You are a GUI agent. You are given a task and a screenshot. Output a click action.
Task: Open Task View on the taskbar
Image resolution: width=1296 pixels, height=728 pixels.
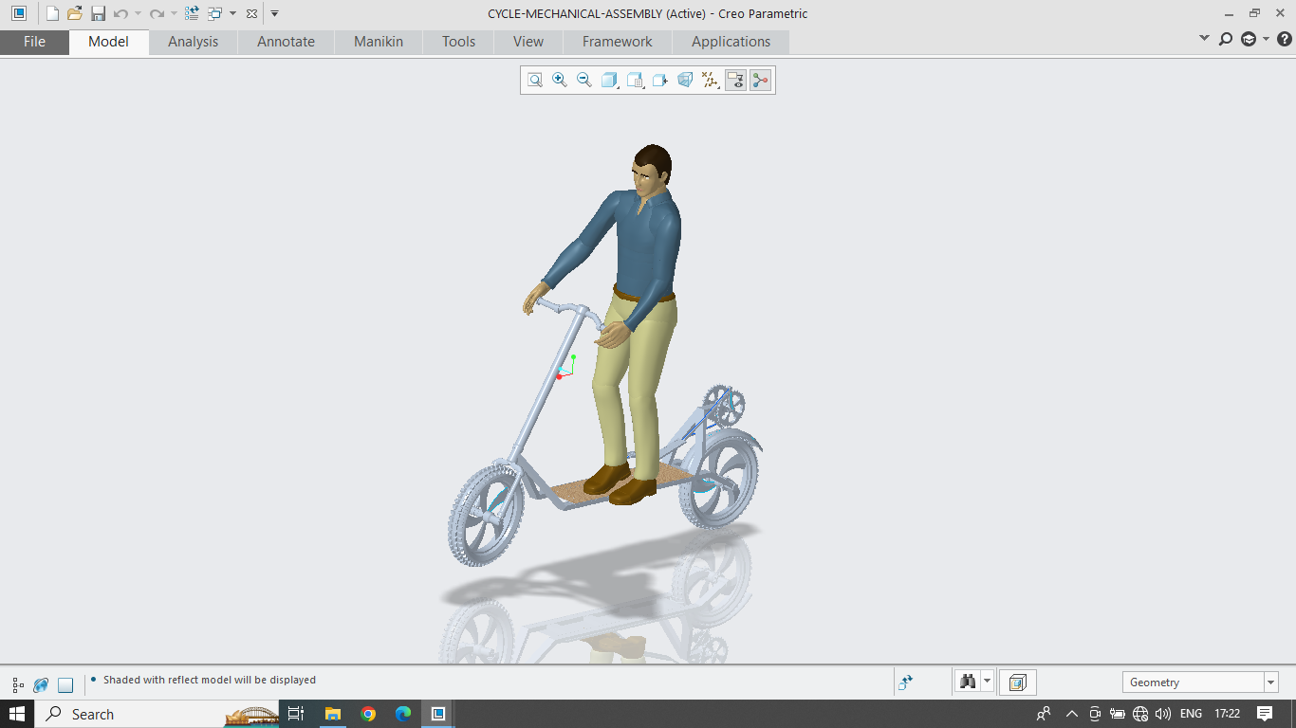(295, 714)
